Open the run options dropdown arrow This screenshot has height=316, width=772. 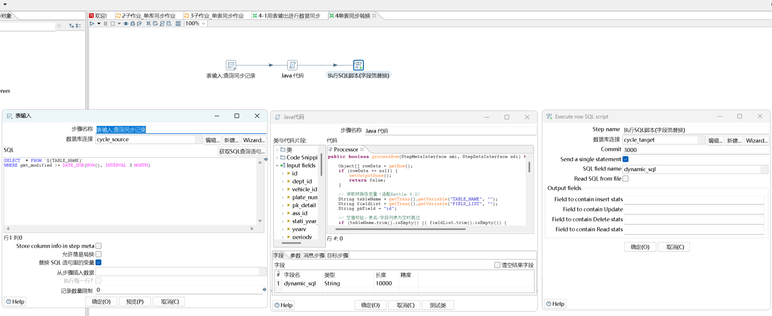[x=99, y=23]
